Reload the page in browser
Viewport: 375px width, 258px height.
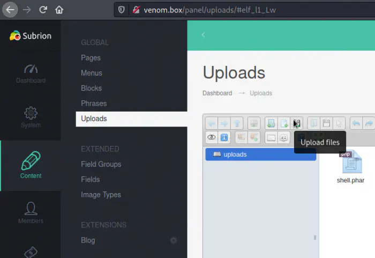[x=43, y=10]
